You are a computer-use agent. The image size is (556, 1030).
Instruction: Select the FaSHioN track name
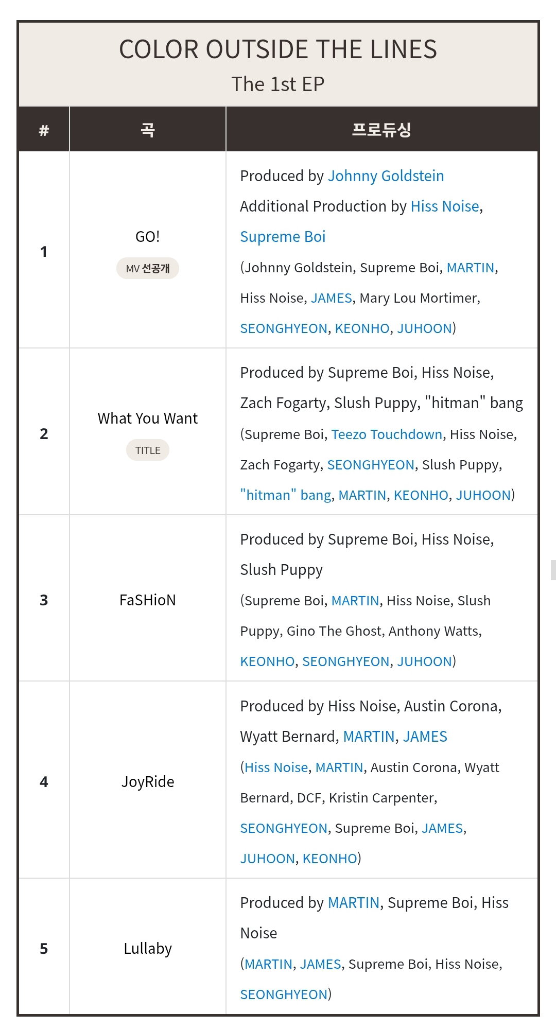(148, 600)
